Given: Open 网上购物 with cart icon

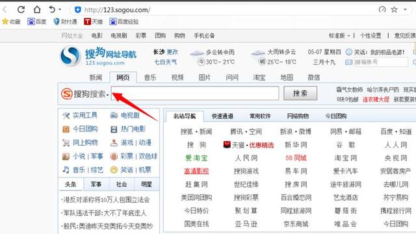Looking at the screenshot, I should pos(80,143).
